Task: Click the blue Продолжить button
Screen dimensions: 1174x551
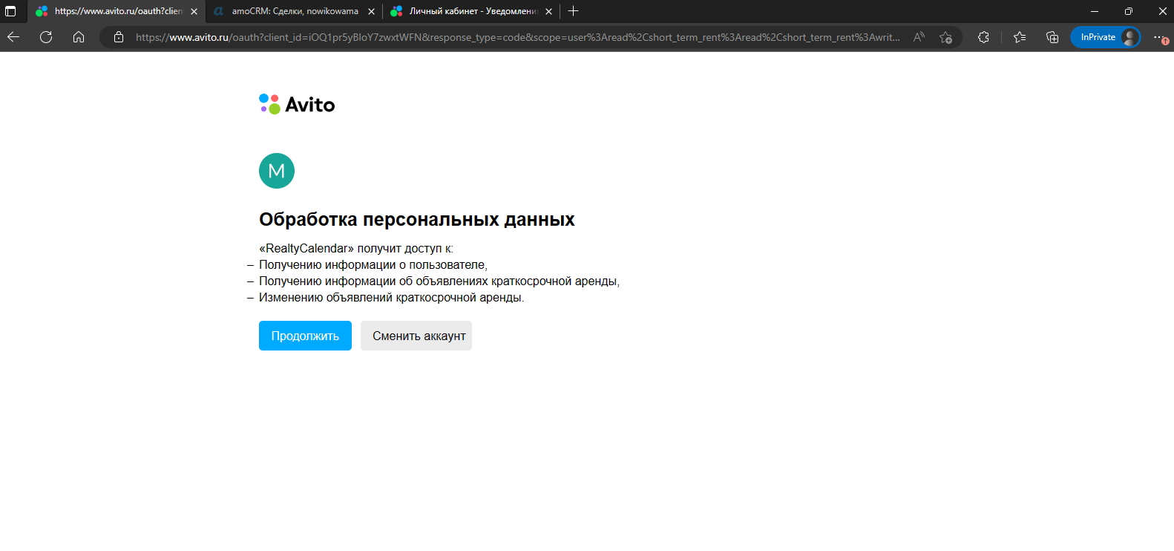Action: click(x=305, y=336)
